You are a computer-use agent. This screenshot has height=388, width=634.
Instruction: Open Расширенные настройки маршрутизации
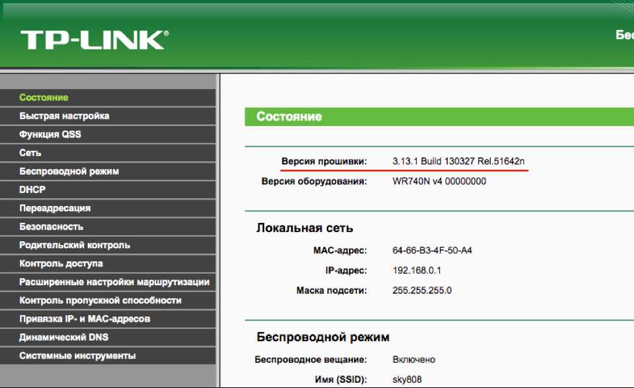[x=107, y=282]
